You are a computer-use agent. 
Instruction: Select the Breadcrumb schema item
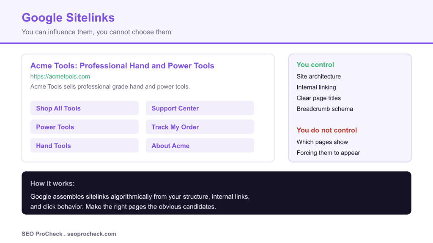324,109
